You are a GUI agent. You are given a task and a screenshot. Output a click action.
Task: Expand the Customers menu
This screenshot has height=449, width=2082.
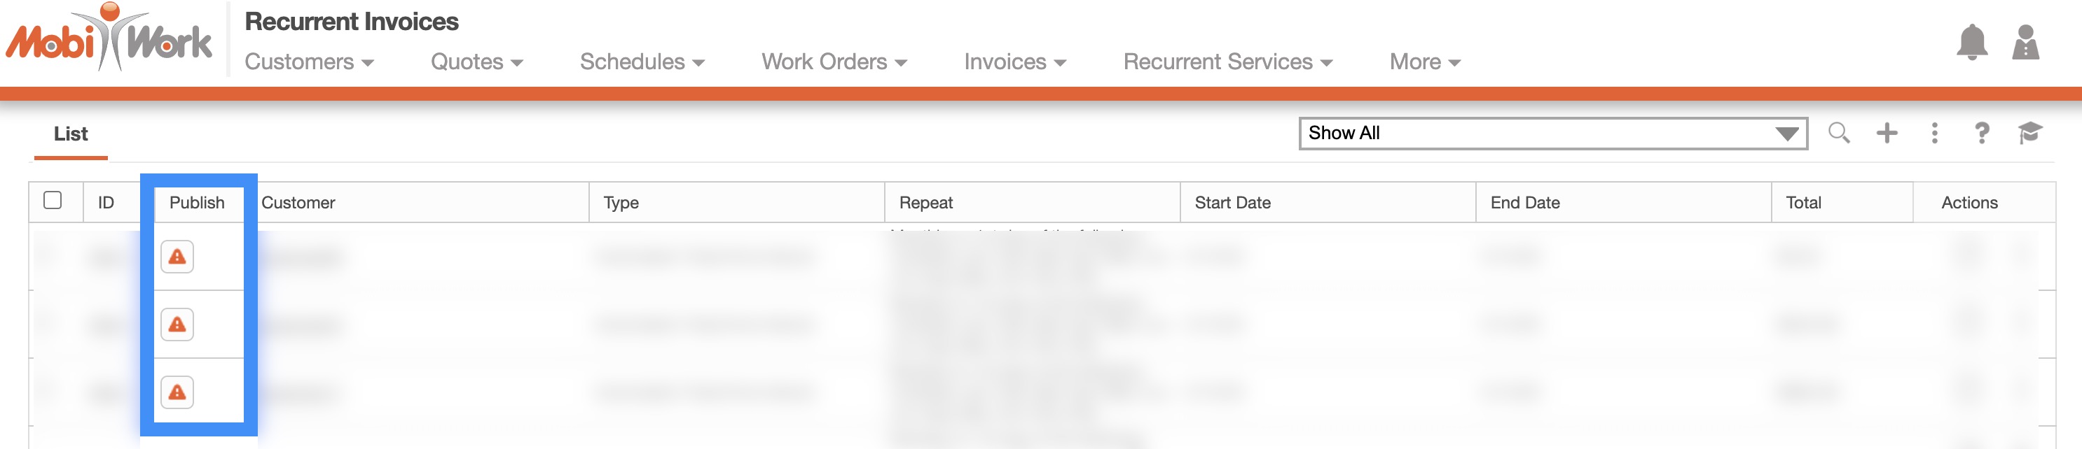click(309, 62)
